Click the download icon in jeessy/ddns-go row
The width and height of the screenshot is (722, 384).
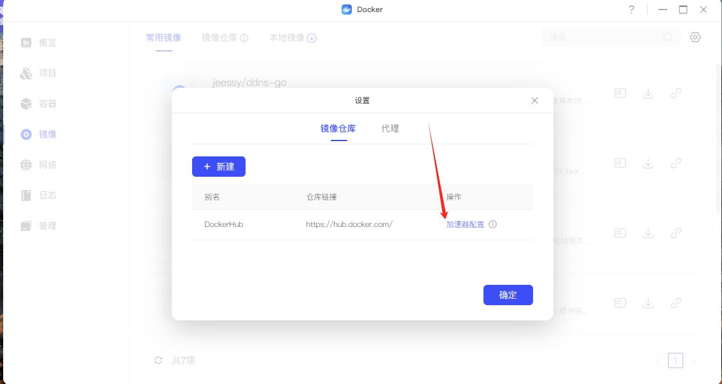(648, 93)
